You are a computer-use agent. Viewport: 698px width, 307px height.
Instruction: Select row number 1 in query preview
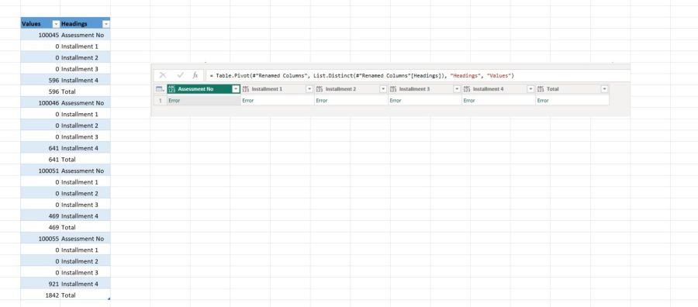161,101
